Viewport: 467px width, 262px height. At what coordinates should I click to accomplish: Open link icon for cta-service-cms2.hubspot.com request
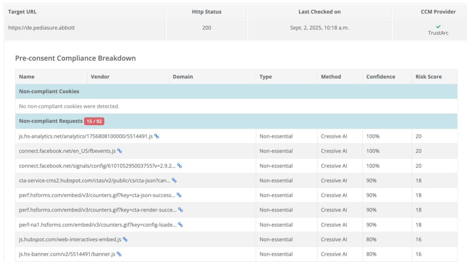(x=174, y=180)
